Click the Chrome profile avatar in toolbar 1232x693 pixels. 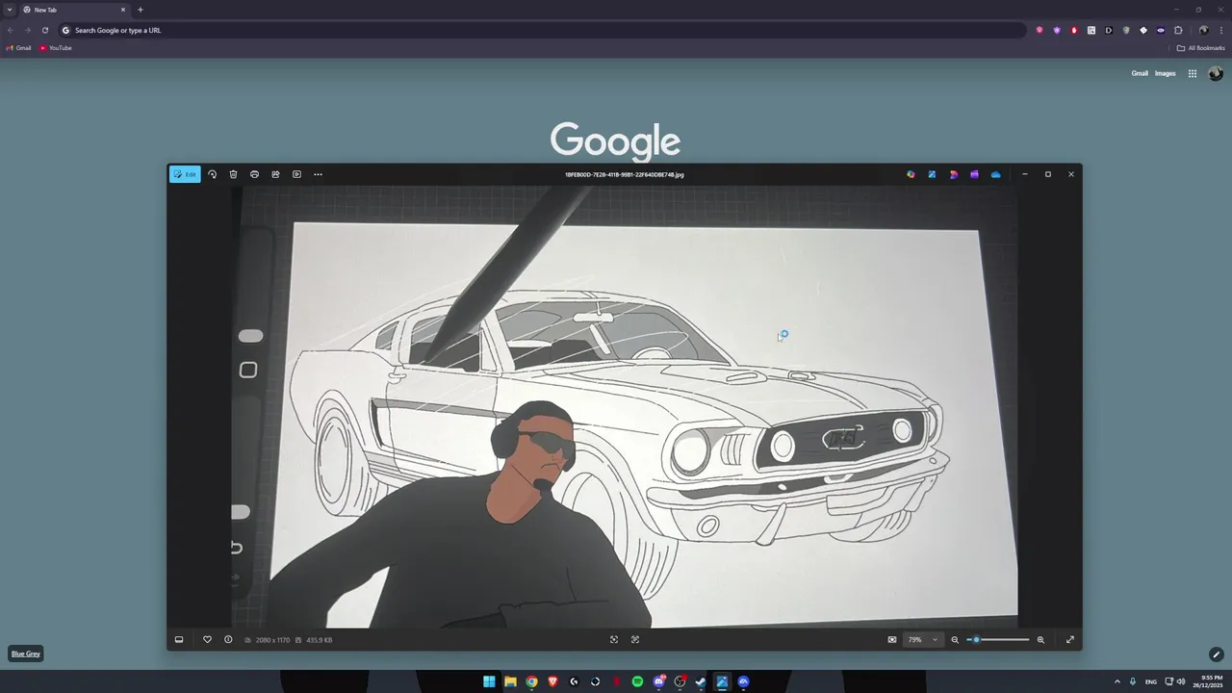click(1203, 30)
